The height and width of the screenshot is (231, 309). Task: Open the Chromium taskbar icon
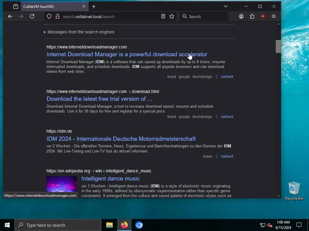(x=139, y=225)
